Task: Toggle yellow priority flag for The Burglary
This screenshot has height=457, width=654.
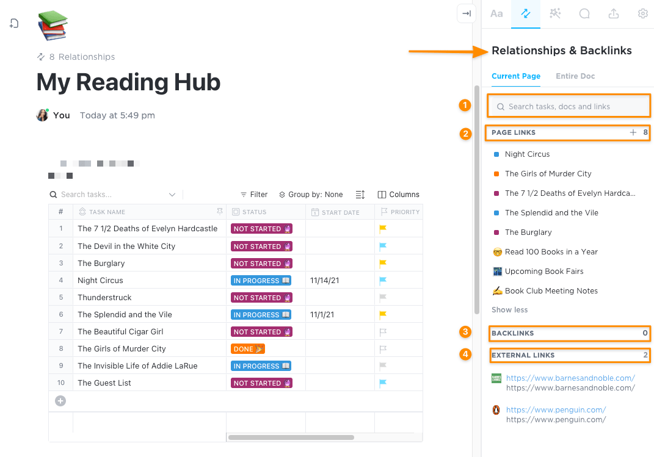Action: 383,264
